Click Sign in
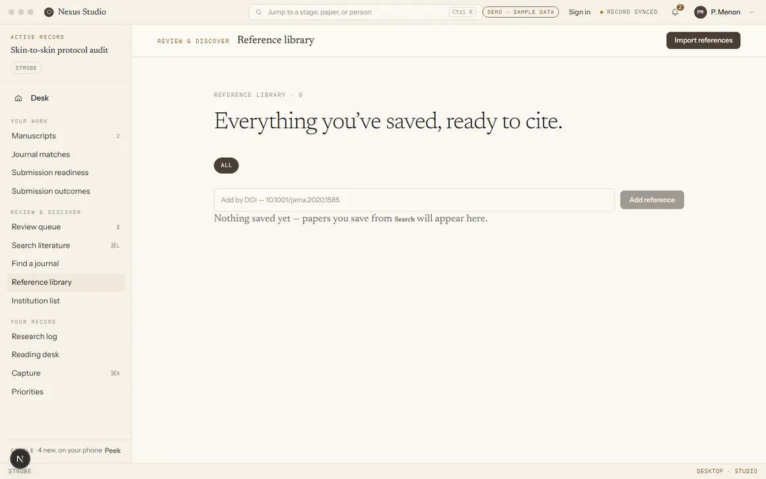This screenshot has height=479, width=766. pyautogui.click(x=579, y=12)
